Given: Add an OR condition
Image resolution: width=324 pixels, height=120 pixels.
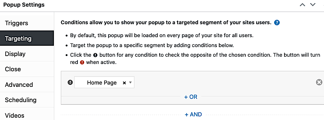Looking at the screenshot, I should pyautogui.click(x=191, y=97).
